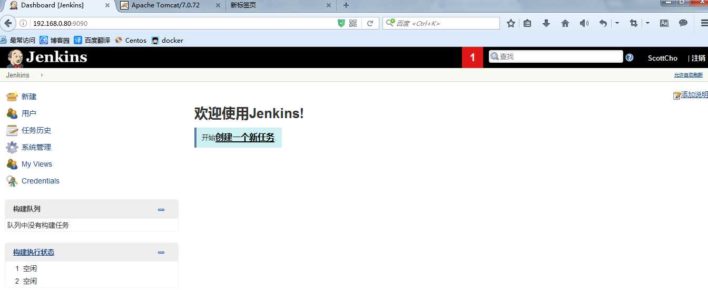The width and height of the screenshot is (708, 290).
Task: Click the 构建执行状态 heading link
Action: (34, 252)
